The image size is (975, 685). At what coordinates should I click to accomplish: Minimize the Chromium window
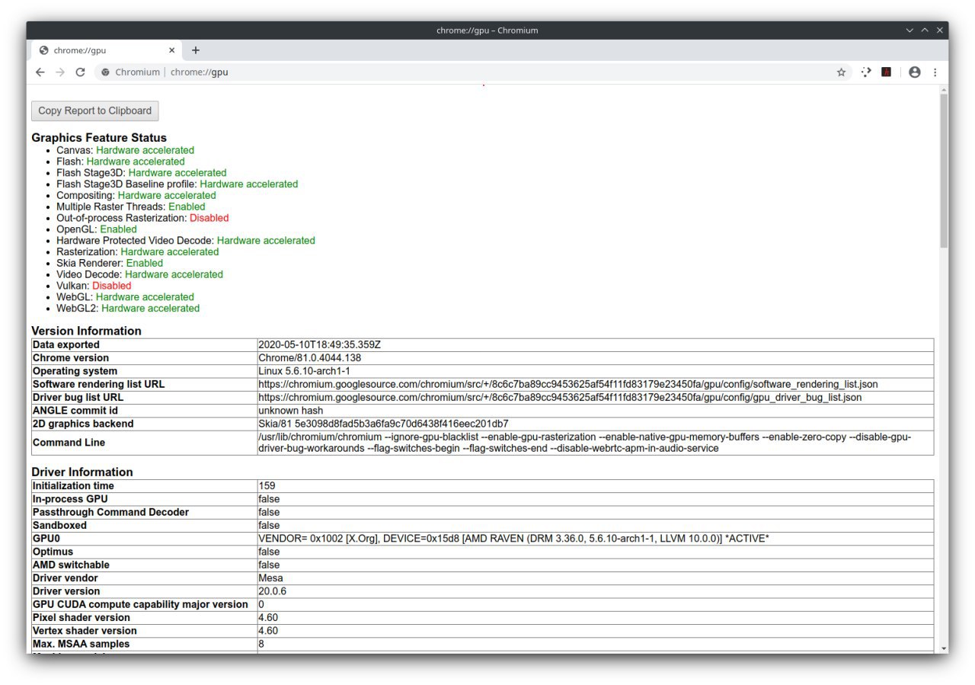(909, 30)
